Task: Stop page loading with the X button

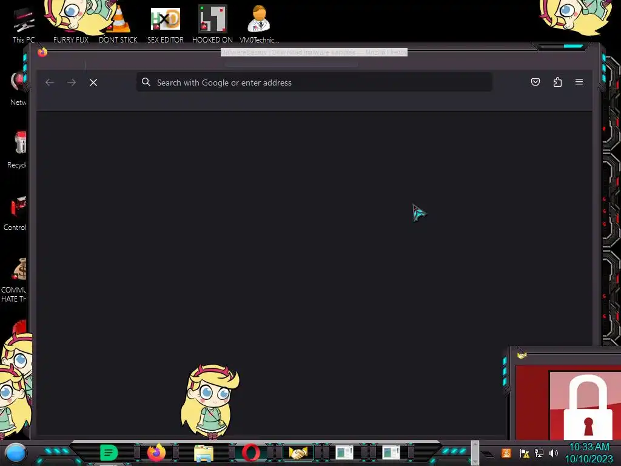Action: (x=93, y=83)
